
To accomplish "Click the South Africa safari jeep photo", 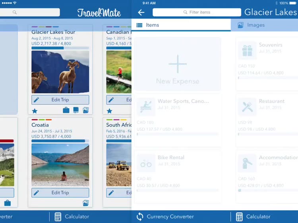I will [x=119, y=165].
